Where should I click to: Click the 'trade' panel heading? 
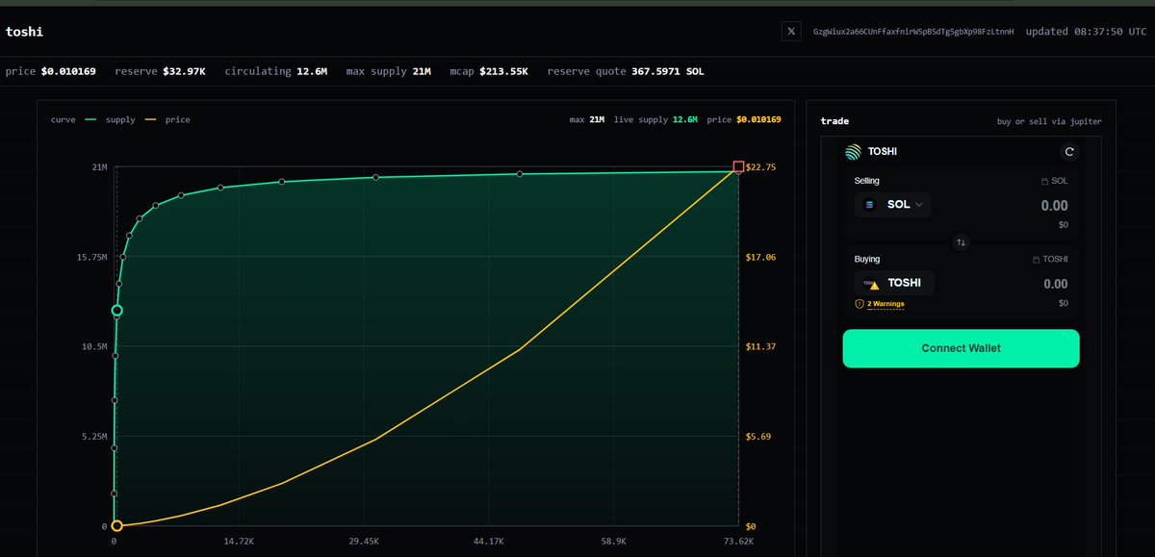tap(834, 121)
